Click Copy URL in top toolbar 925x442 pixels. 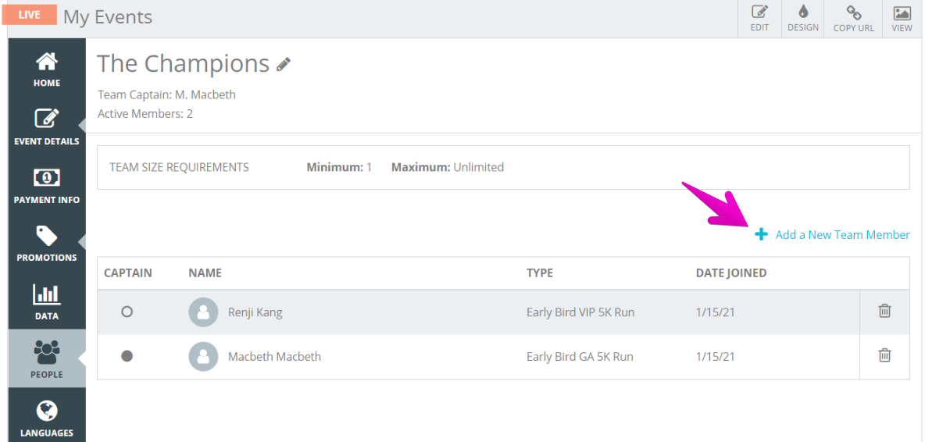click(x=853, y=19)
